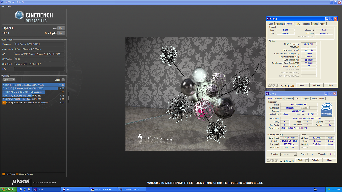This screenshot has height=192, width=342.
Task: Click Close button in lower CPU-Z window
Action: coord(329,160)
